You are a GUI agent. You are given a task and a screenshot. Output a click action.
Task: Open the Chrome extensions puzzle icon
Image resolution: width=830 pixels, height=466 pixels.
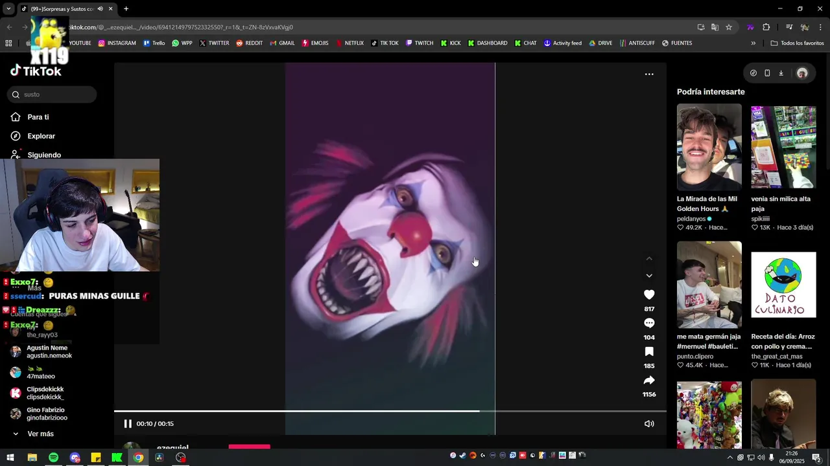pos(766,27)
